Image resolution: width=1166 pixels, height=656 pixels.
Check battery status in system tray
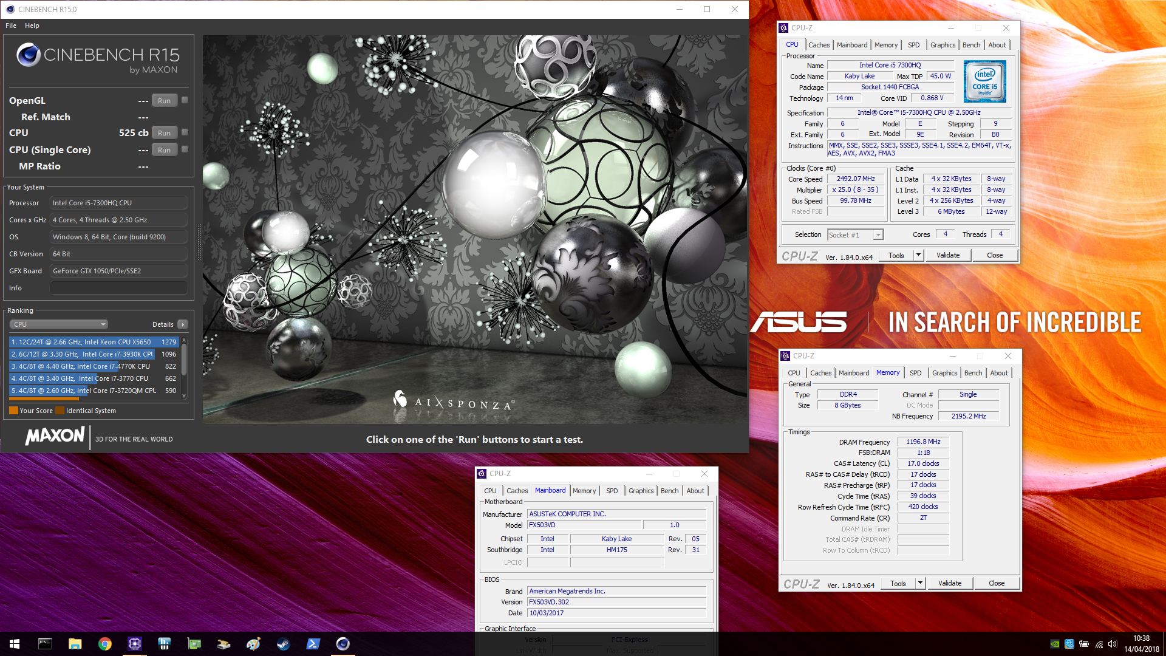point(1084,644)
